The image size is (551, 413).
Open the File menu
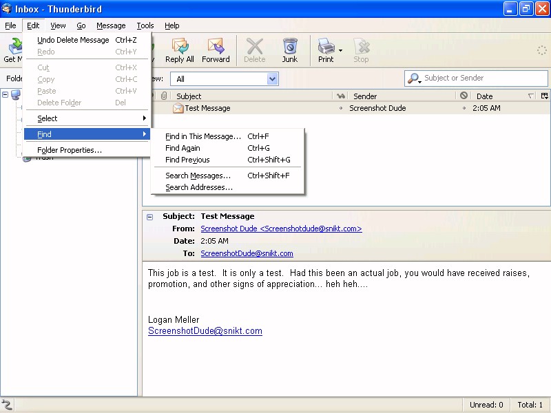[x=10, y=25]
